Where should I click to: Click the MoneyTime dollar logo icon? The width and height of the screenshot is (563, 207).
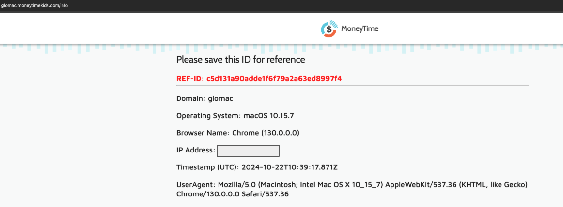tap(329, 28)
